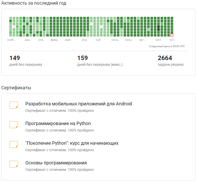Click the Программирование на Python certificate icon
The width and height of the screenshot is (197, 182).
click(14, 125)
